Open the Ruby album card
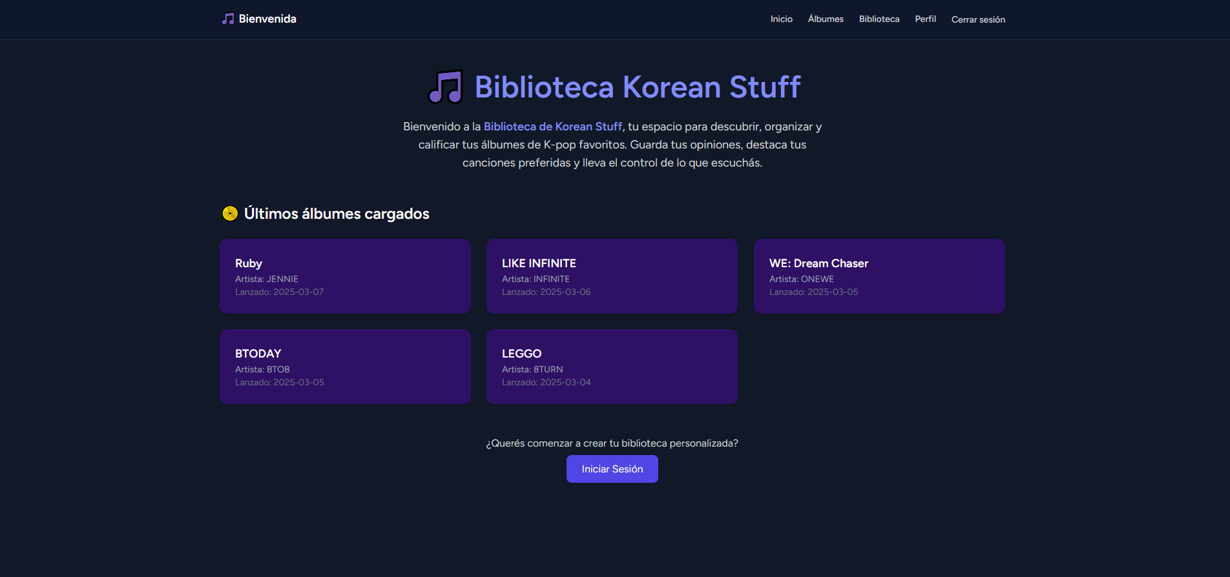 [345, 276]
